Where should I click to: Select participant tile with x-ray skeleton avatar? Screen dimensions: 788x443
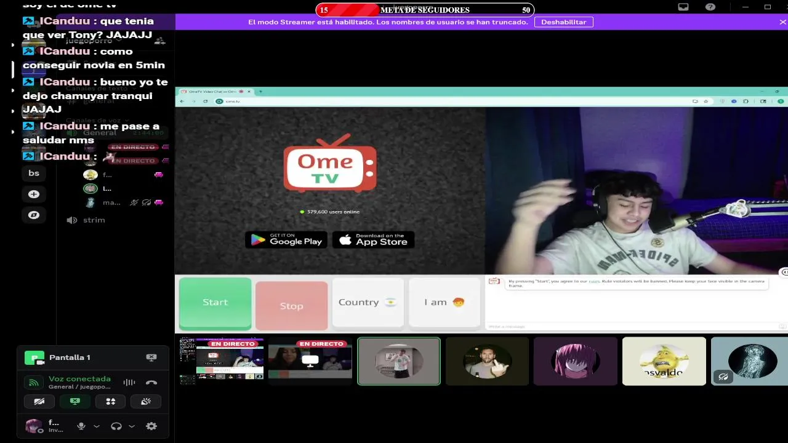coord(750,361)
